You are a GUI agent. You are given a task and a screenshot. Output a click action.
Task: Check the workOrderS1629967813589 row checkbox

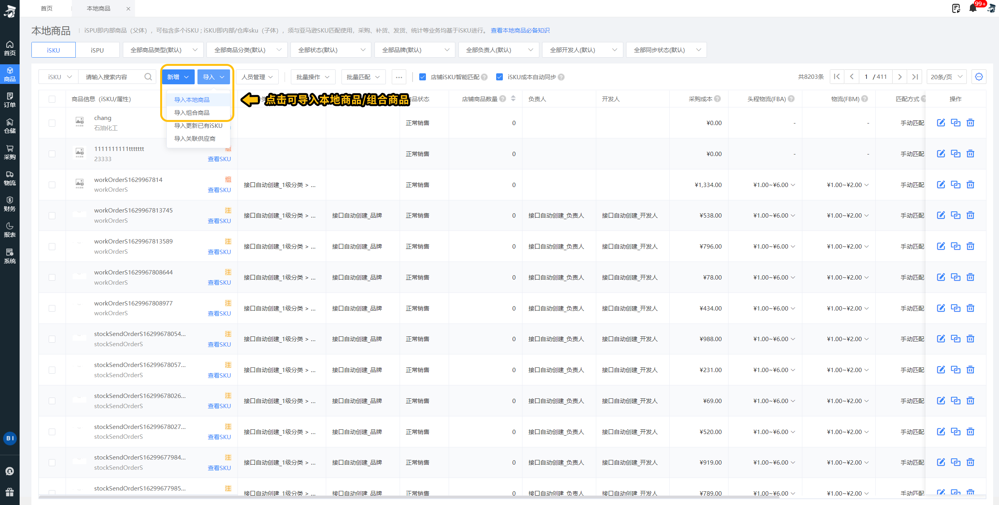[x=52, y=247]
